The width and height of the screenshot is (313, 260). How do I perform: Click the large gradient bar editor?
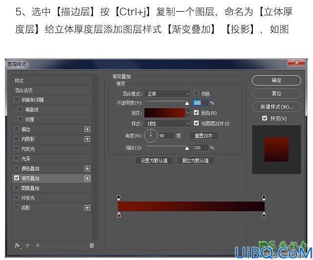click(x=191, y=206)
